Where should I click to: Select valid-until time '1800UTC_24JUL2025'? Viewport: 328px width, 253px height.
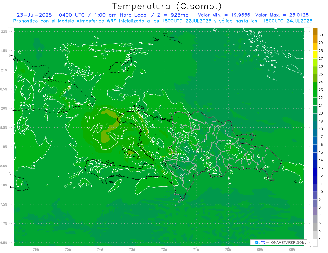click(x=288, y=21)
